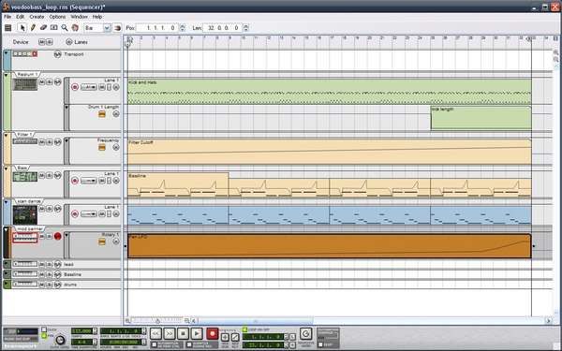Select the Eraser tool
Viewport: 562px width, 351px height.
43,27
